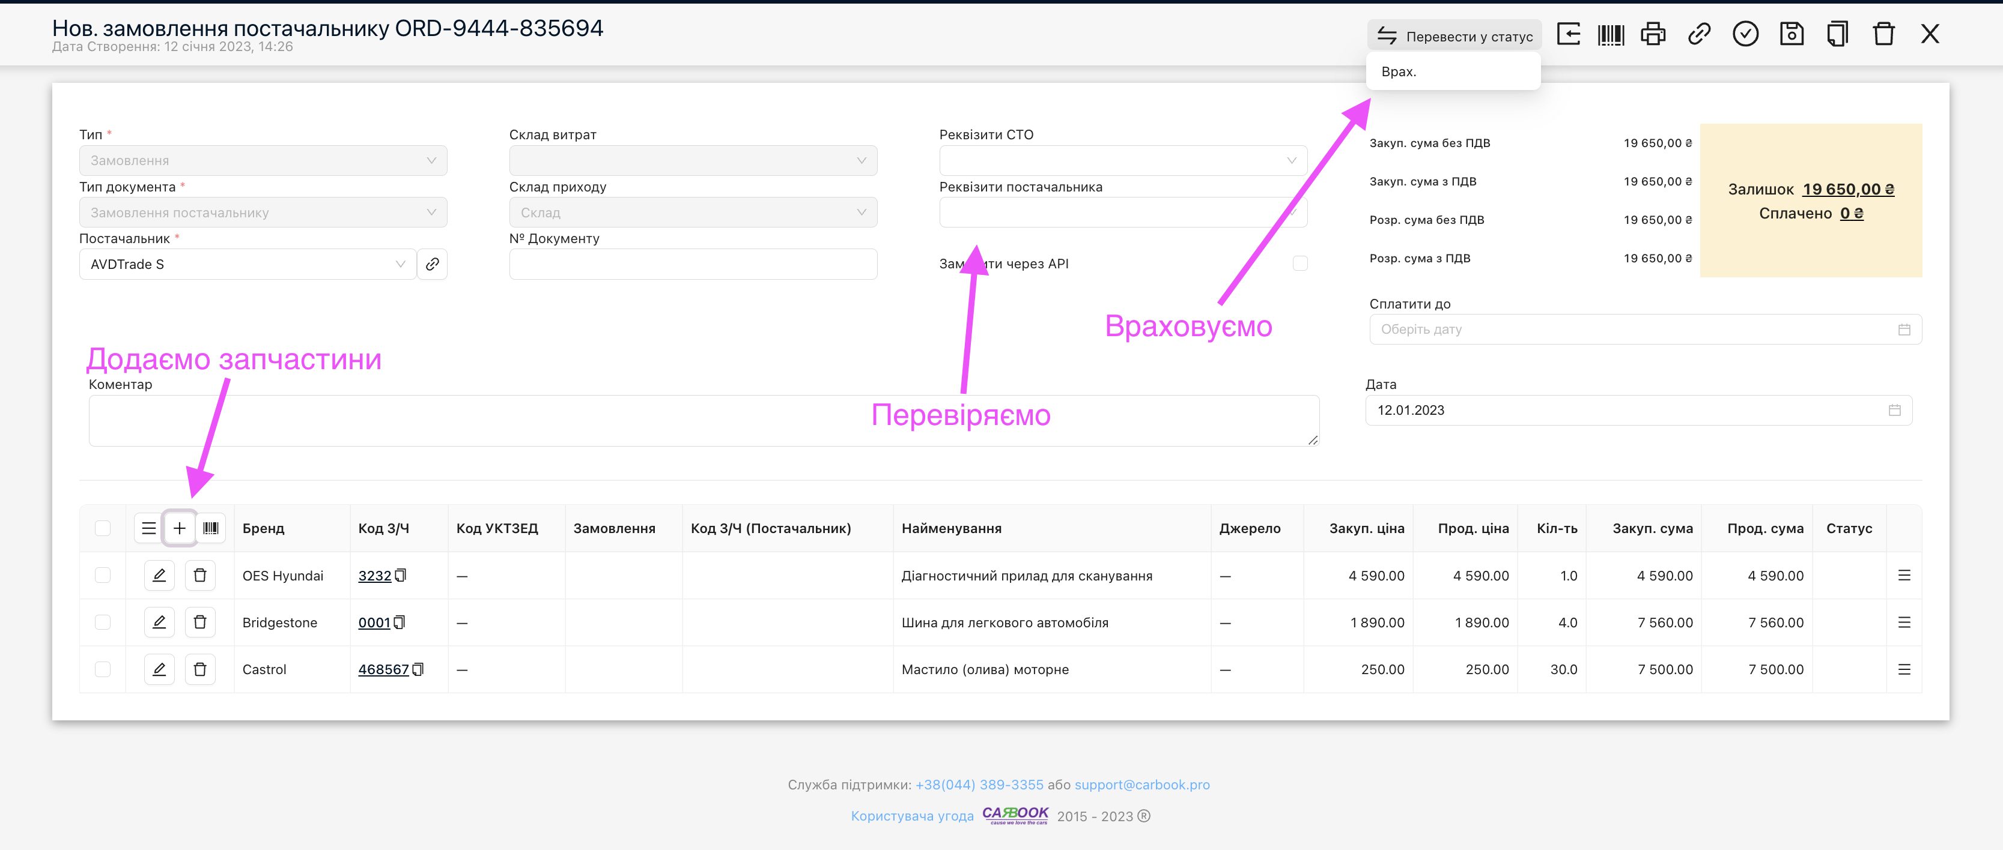Select 'Врах.' status menu option
Image resolution: width=2003 pixels, height=850 pixels.
click(1399, 71)
